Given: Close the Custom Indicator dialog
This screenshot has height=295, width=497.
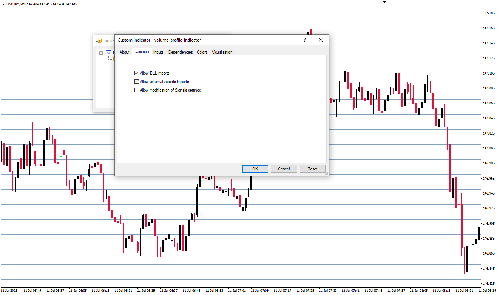Looking at the screenshot, I should click(x=321, y=40).
